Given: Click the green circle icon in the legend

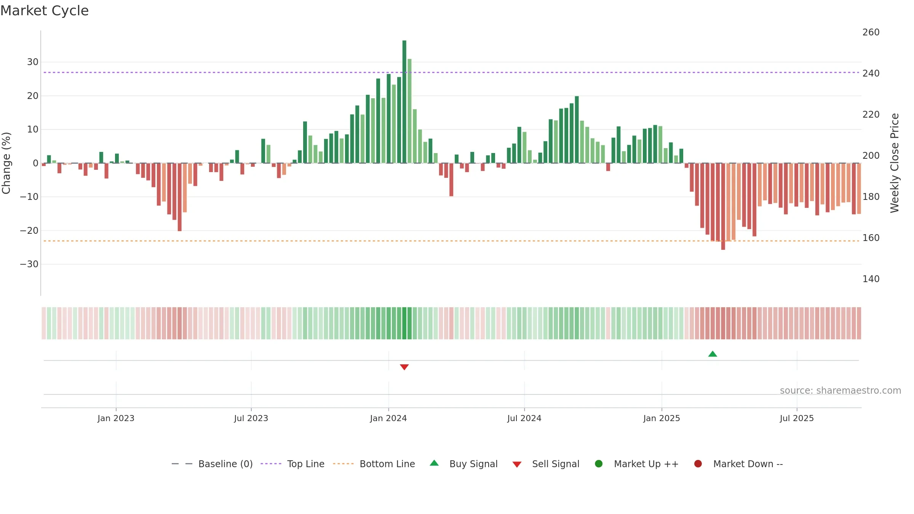Looking at the screenshot, I should point(599,464).
